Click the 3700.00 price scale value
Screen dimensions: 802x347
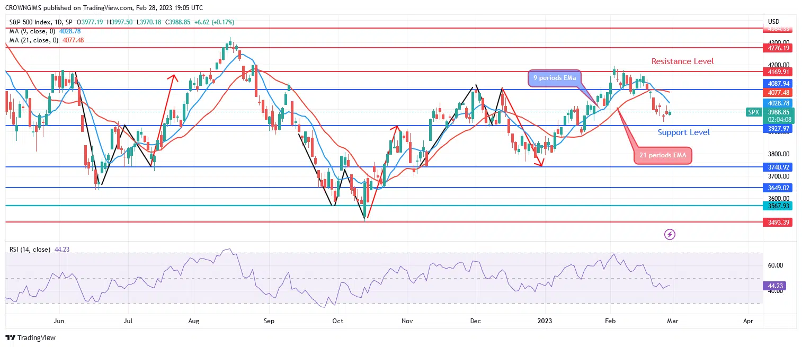pos(778,176)
